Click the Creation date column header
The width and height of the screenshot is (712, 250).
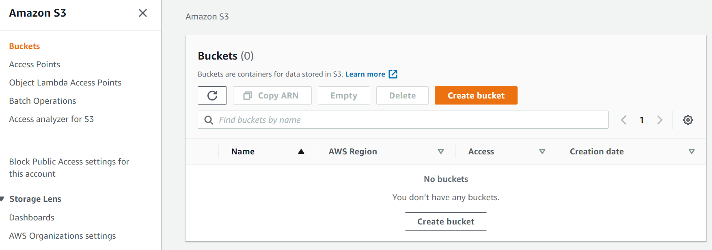597,152
